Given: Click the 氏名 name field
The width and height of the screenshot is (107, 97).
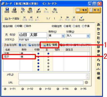Looking at the screenshot, I should 33,35.
